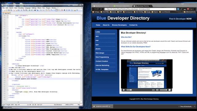Open the Encoding menu in Notepad++
Image resolution: width=197 pixels, height=111 pixels.
[21, 8]
